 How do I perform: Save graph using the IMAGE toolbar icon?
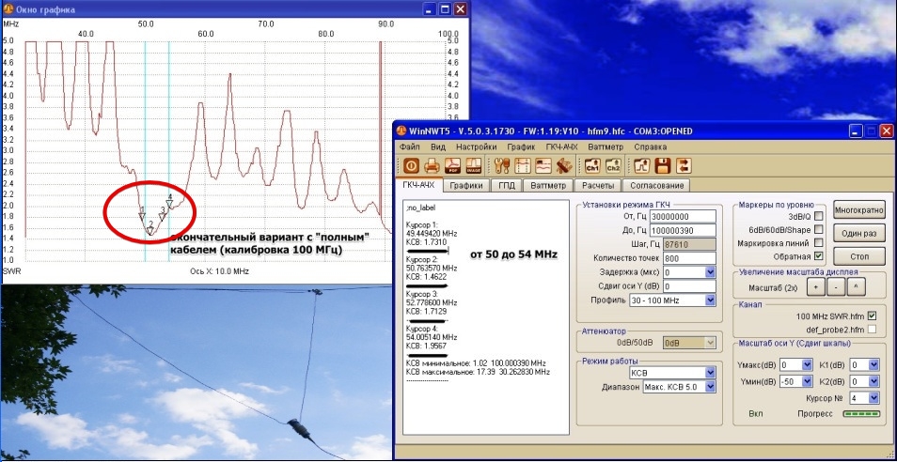(473, 165)
